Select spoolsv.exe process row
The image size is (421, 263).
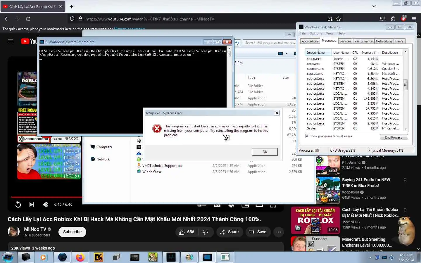tap(354, 69)
